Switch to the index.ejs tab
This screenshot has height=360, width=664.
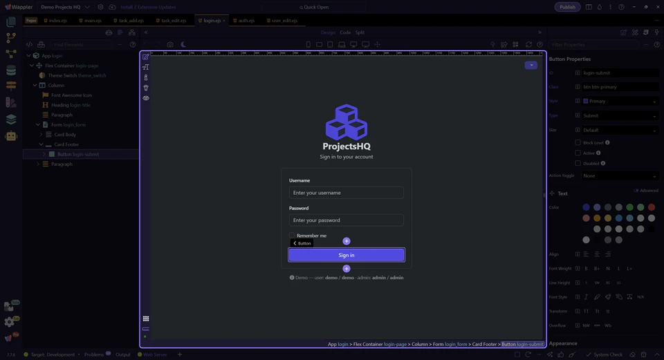coord(55,20)
